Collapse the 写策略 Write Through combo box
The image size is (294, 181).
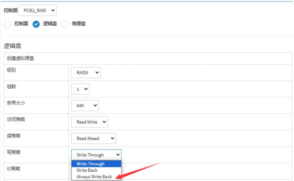[96, 155]
